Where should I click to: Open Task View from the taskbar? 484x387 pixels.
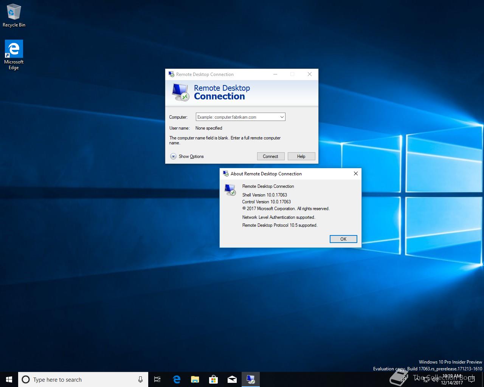pos(157,379)
